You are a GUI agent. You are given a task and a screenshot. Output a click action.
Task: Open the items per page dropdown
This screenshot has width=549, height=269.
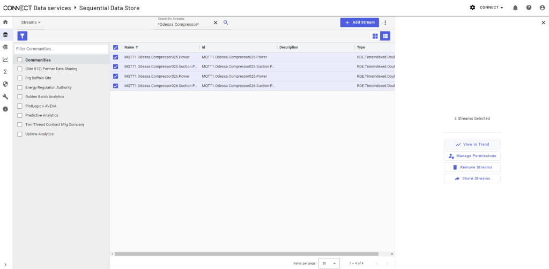click(329, 263)
